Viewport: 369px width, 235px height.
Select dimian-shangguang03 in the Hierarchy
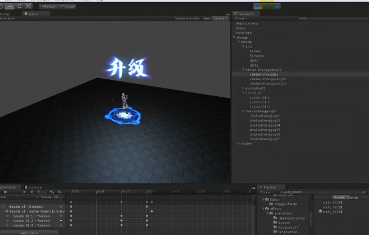(268, 83)
